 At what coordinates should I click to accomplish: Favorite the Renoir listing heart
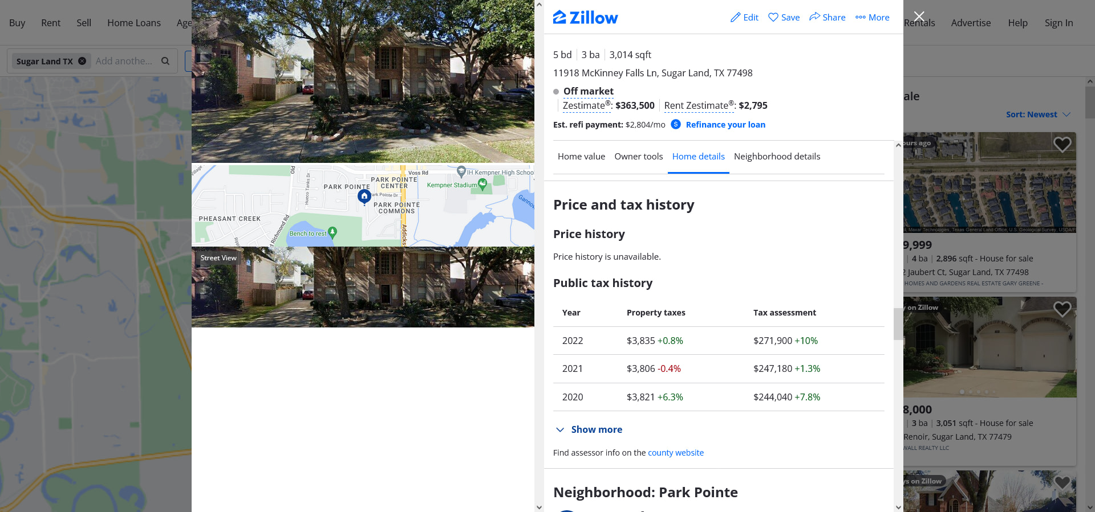[1062, 309]
